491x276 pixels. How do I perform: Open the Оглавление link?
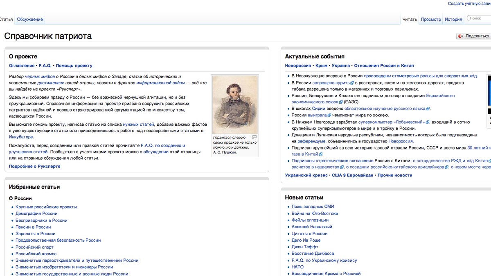tap(22, 65)
